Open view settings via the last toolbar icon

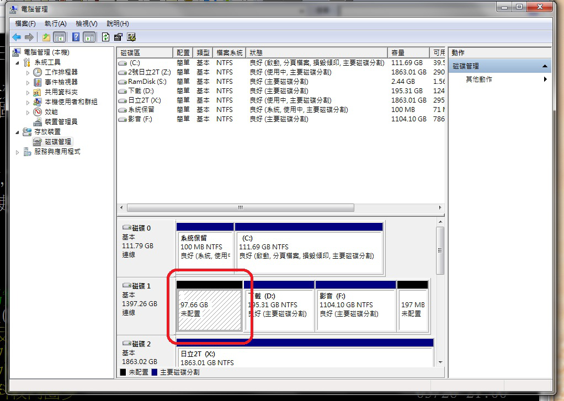[x=131, y=37]
